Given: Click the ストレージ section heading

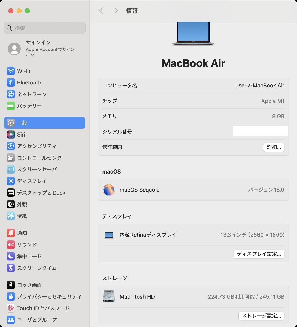Looking at the screenshot, I should [115, 278].
